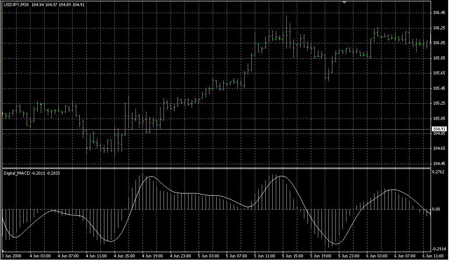Click the 6 Jun 03:00 time label
This screenshot has width=449, height=260.
377,256
